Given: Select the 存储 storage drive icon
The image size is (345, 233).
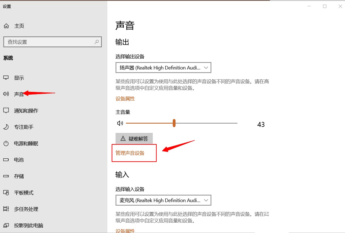Looking at the screenshot, I should pyautogui.click(x=6, y=176).
